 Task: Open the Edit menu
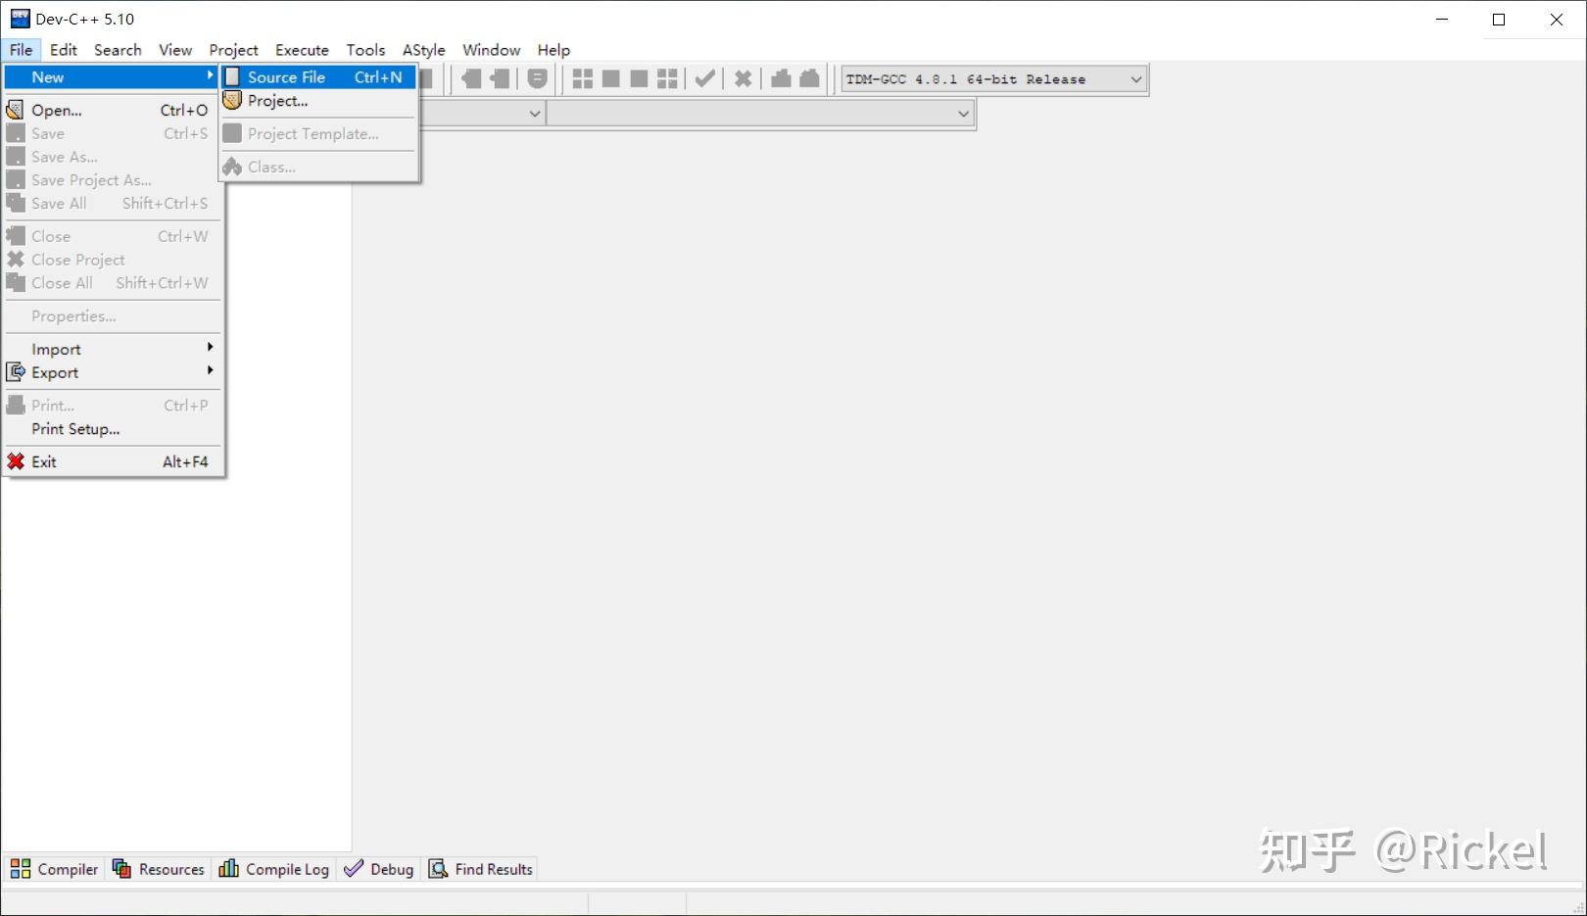(64, 50)
